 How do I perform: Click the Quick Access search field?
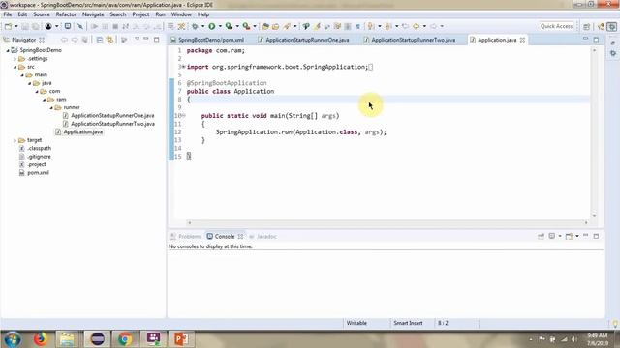pyautogui.click(x=556, y=26)
